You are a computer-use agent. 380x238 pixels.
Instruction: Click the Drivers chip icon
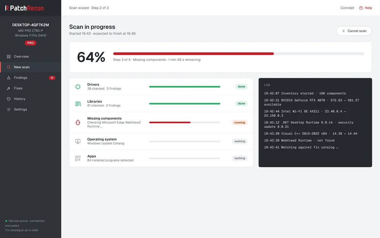[x=78, y=87]
